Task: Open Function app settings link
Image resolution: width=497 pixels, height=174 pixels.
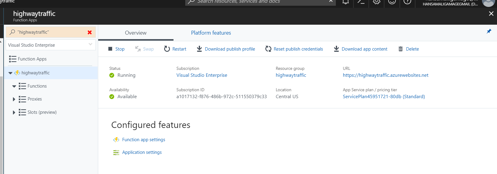Action: point(144,140)
